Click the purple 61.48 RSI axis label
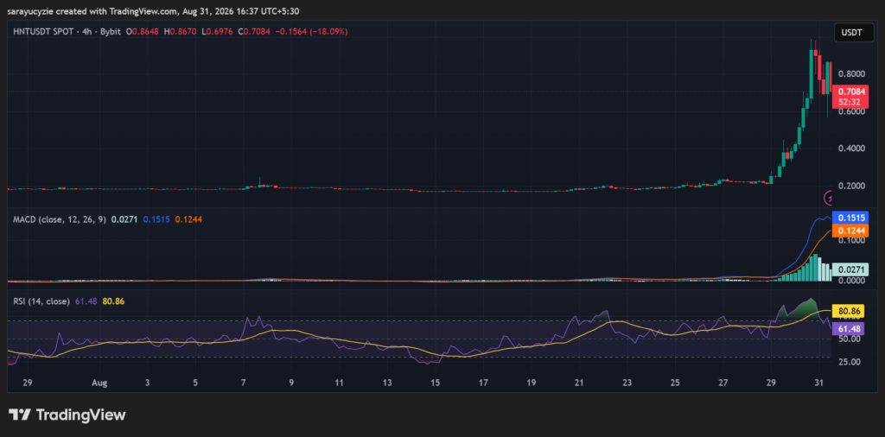The height and width of the screenshot is (437, 885). [x=848, y=328]
